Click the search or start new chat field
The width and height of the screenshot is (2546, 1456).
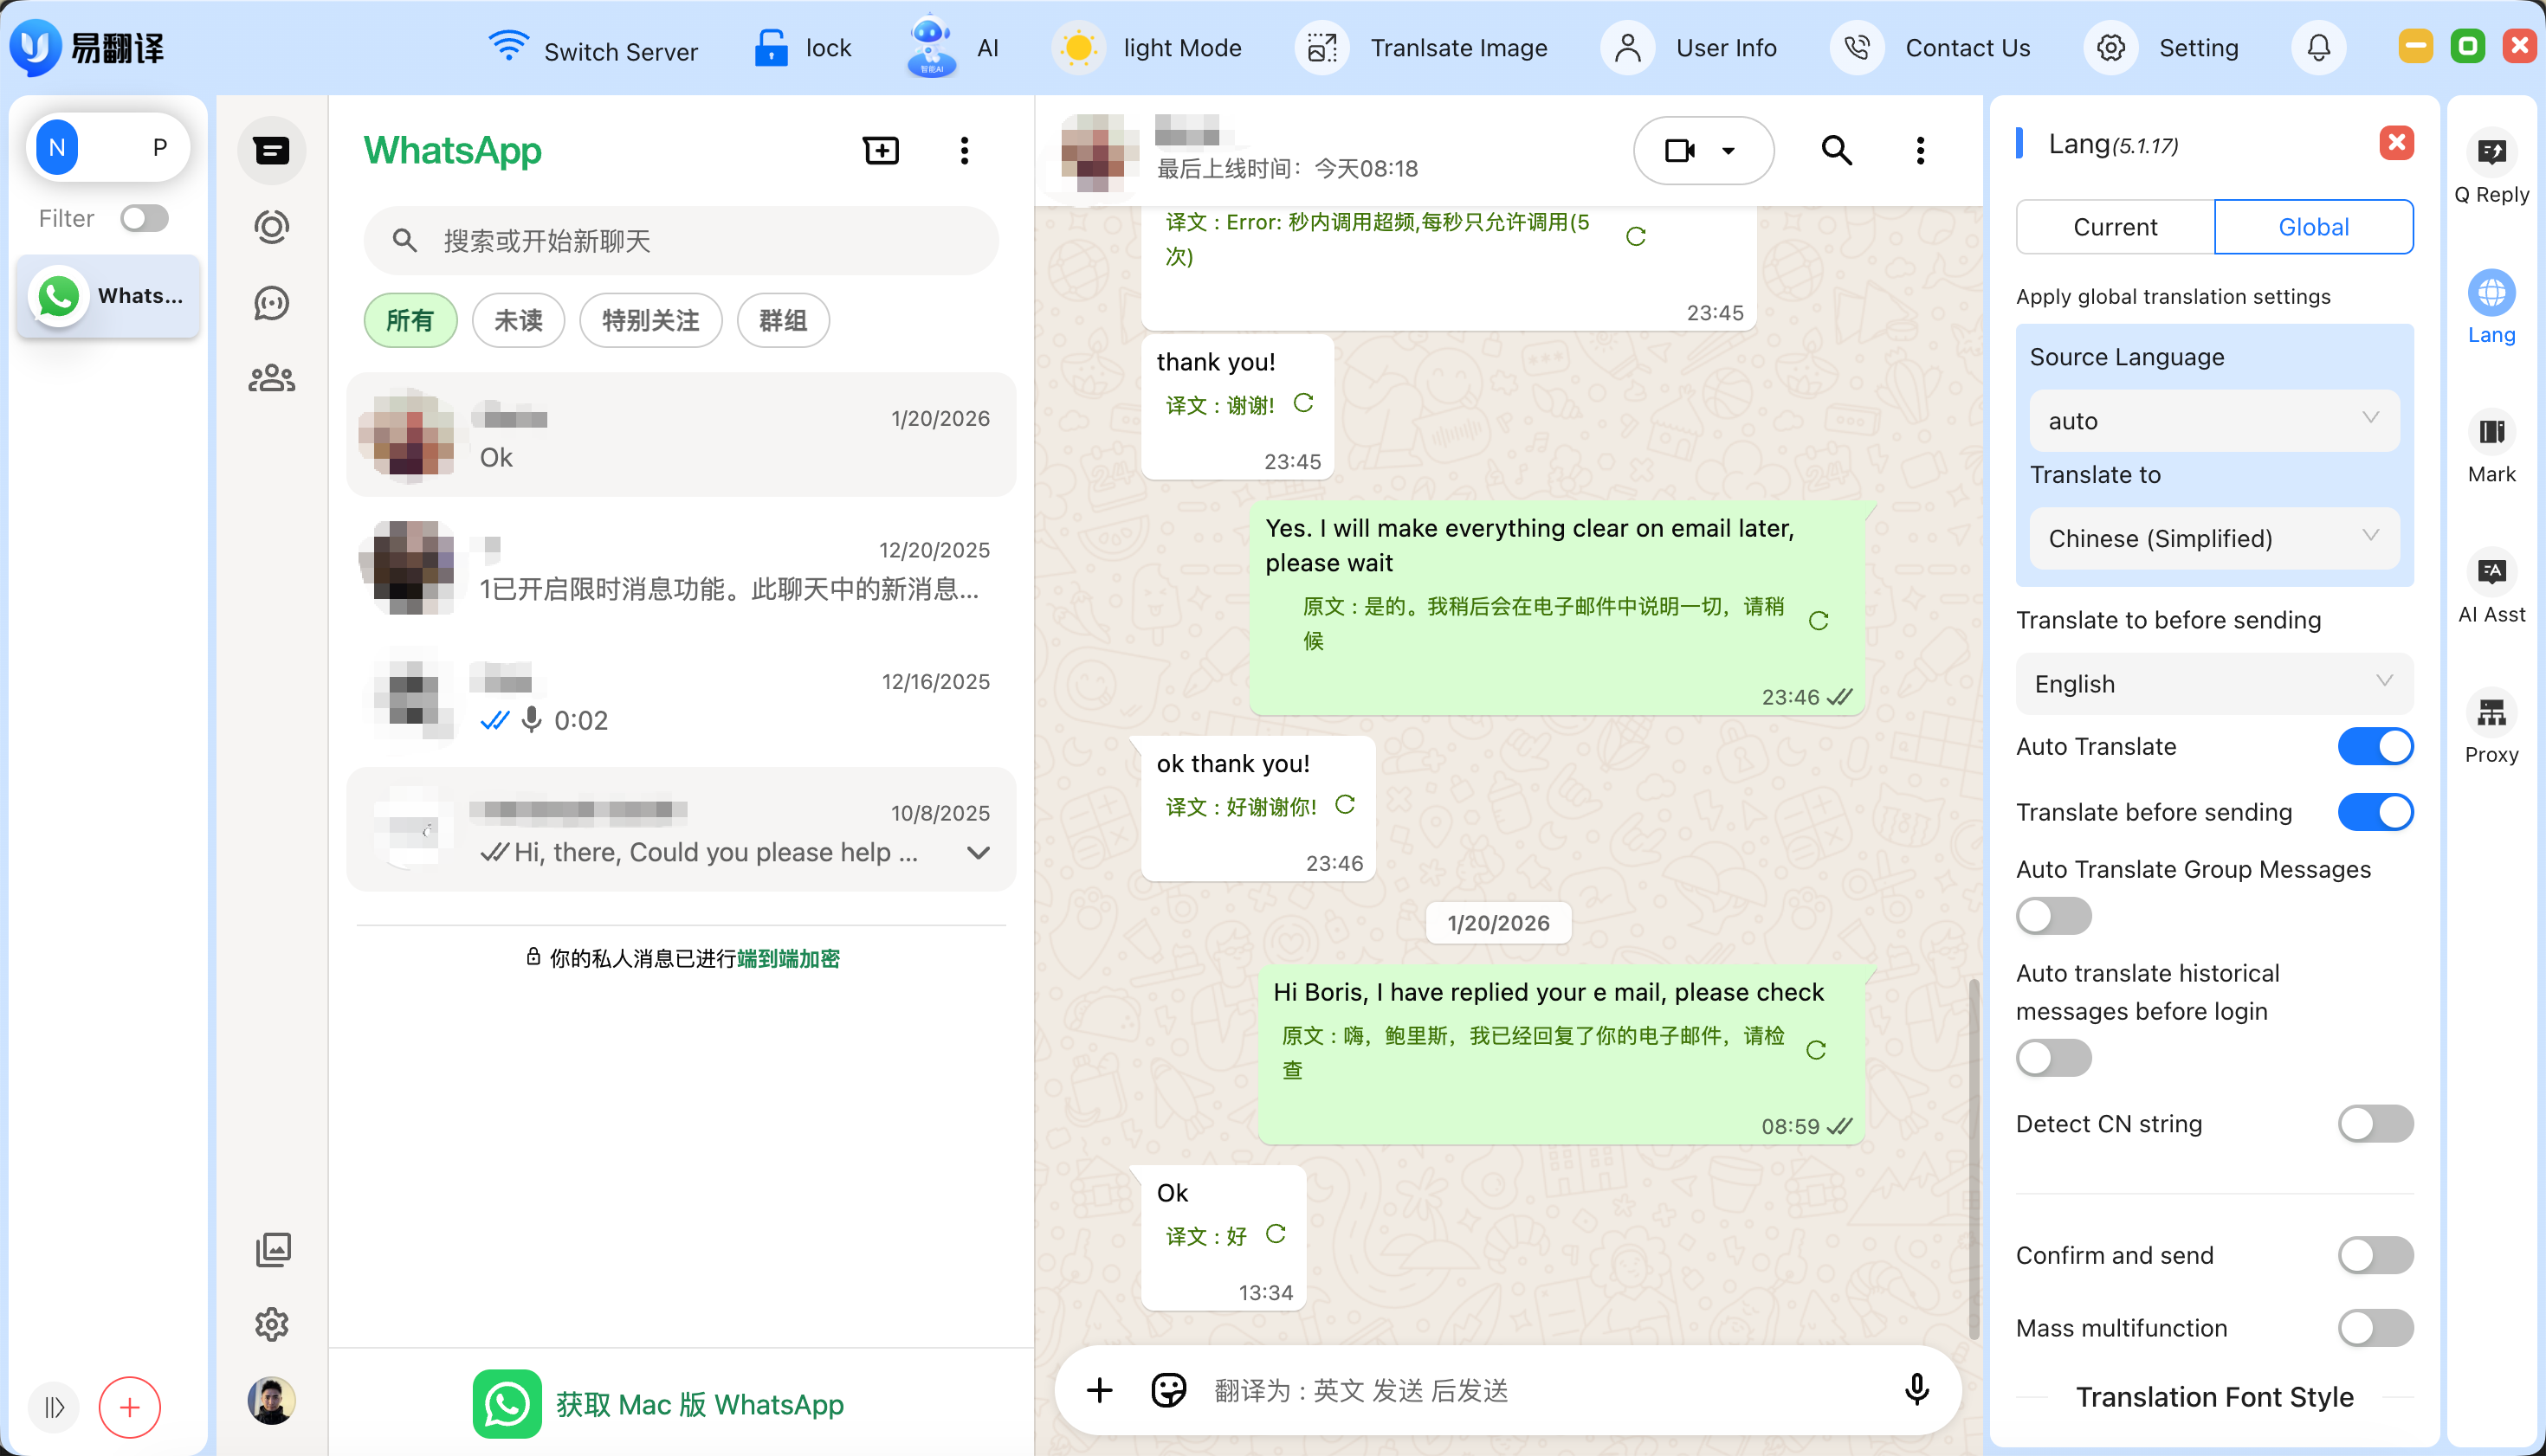pyautogui.click(x=681, y=240)
